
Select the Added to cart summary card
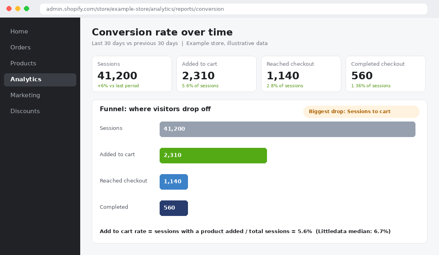coord(216,74)
